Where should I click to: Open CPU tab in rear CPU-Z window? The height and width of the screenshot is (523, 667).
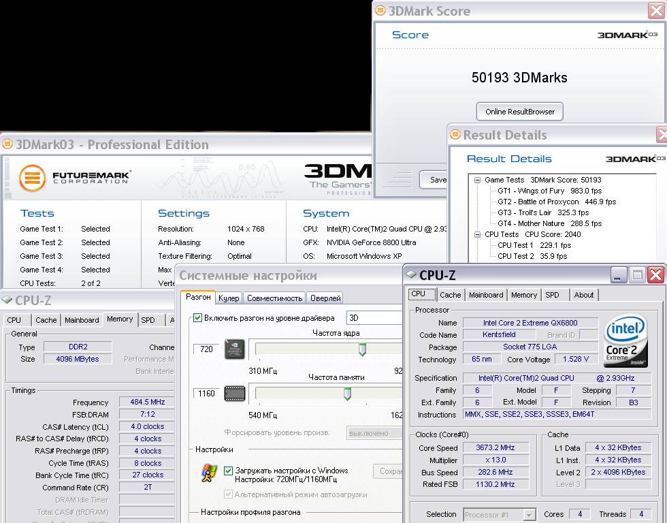(x=17, y=320)
